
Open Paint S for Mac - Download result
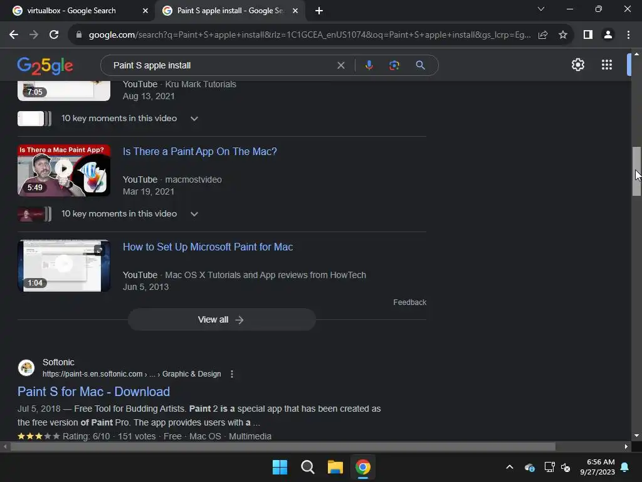pyautogui.click(x=93, y=392)
